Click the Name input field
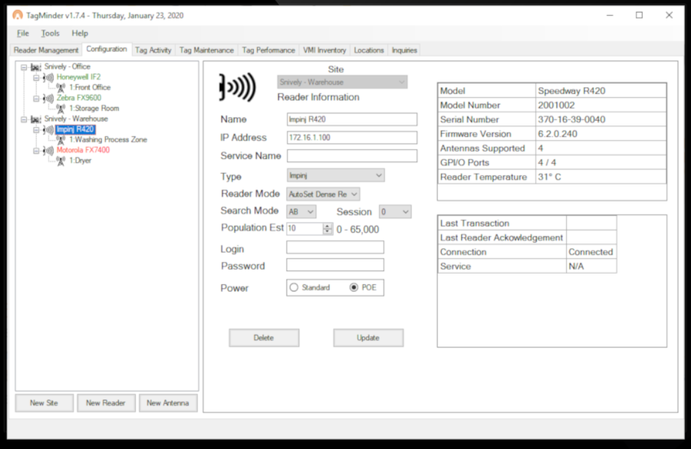 pos(352,119)
